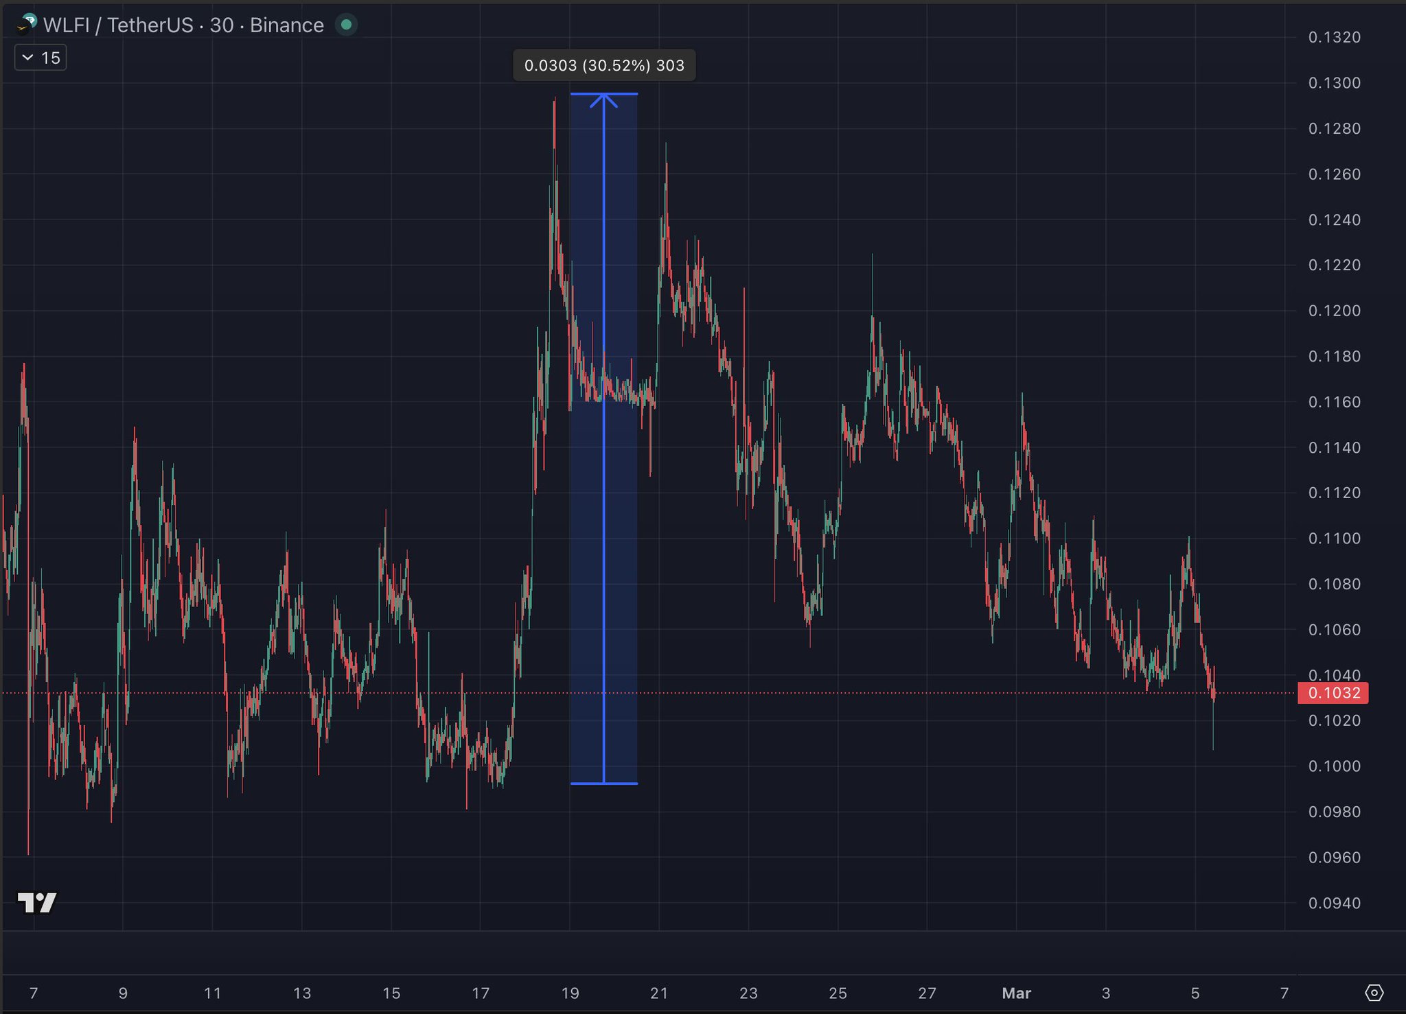Image resolution: width=1406 pixels, height=1014 pixels.
Task: Expand the collapsed indicators legend showing 15
Action: 41,58
